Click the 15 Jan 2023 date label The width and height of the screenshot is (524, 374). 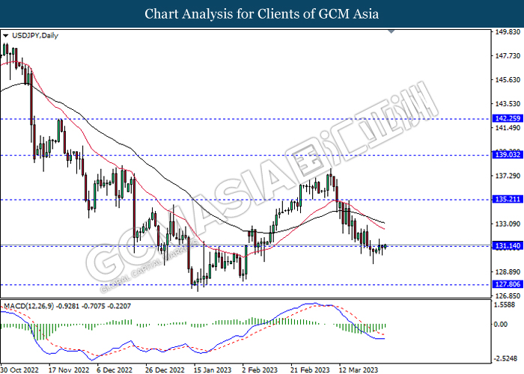coord(212,370)
